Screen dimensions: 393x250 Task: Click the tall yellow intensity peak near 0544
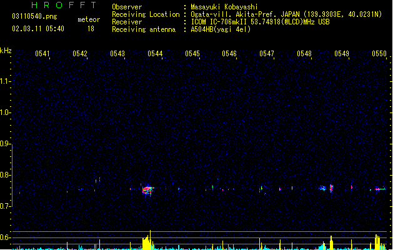click(147, 241)
